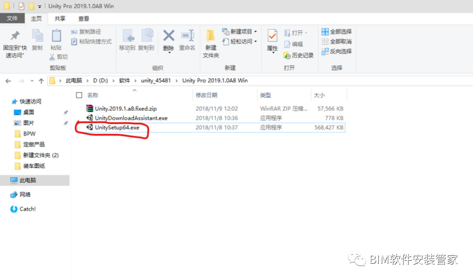473x280 pixels.
Task: Click the Pin to Quick Access icon
Action: coord(15,36)
